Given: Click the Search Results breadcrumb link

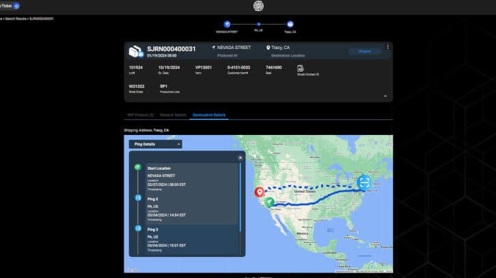Looking at the screenshot, I should tap(18, 18).
